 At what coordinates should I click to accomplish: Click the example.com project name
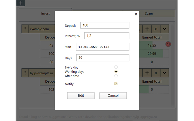[39, 29]
